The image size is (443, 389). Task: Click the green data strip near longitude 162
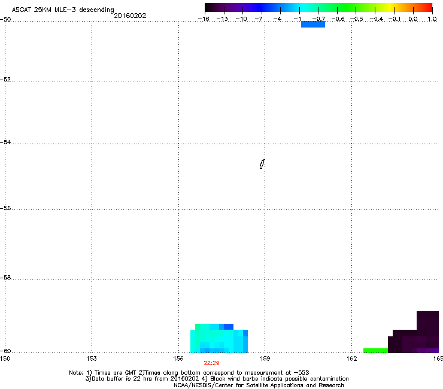tap(375, 351)
